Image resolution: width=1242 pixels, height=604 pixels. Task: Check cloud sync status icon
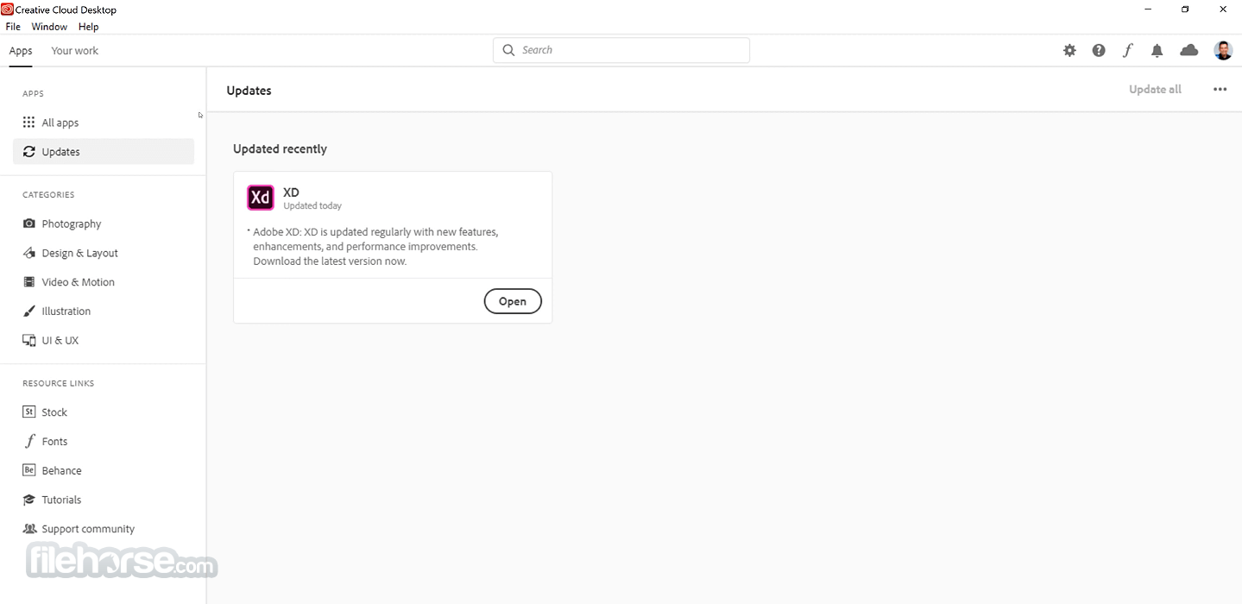point(1189,50)
